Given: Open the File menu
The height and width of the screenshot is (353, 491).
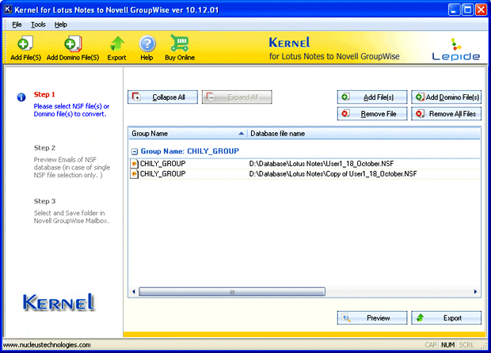Looking at the screenshot, I should 17,25.
